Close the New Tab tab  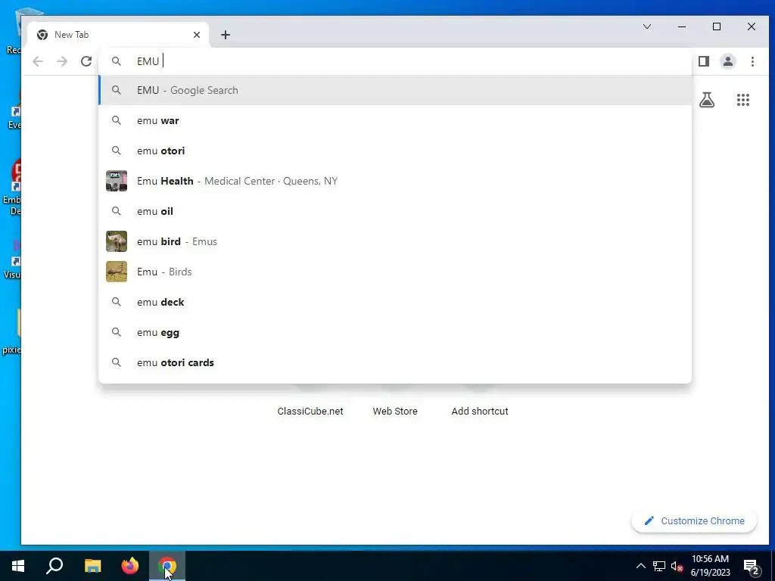click(197, 35)
